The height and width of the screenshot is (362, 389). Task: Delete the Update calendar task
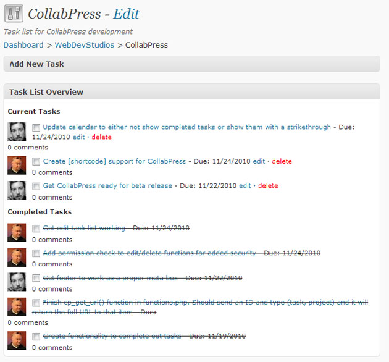tap(101, 137)
